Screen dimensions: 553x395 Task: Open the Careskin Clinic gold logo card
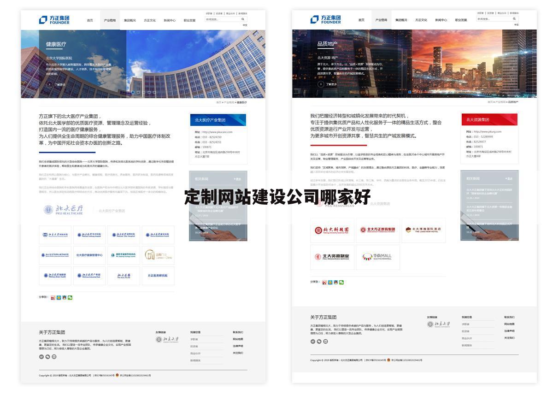pos(158,254)
